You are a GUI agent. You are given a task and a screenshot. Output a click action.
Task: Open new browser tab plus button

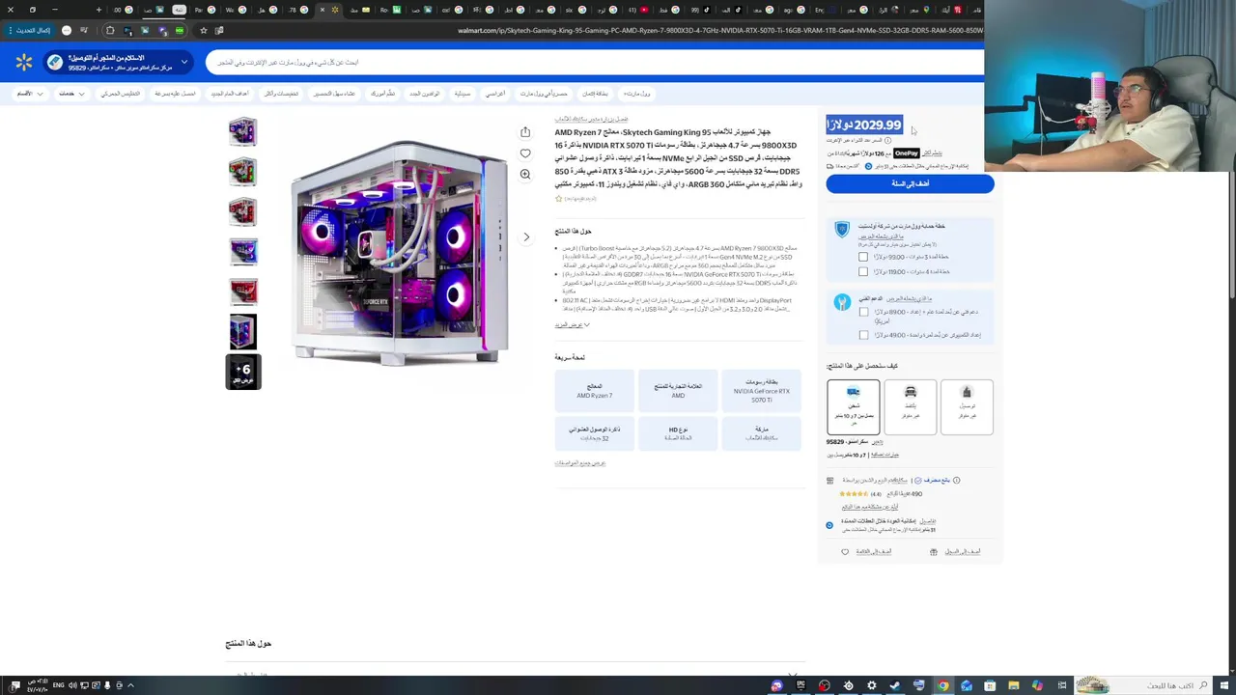pos(98,10)
